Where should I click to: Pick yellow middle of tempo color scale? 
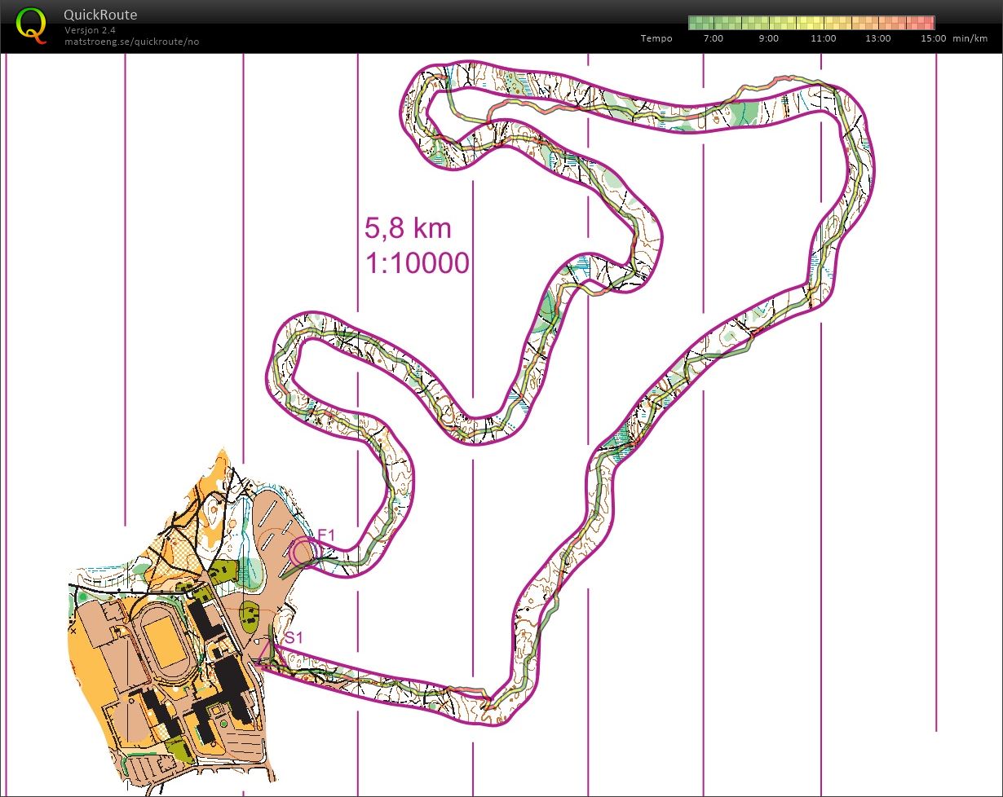tap(811, 22)
